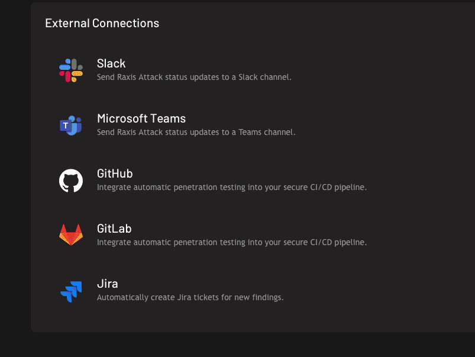Open the Jira connection title
Viewport: 475px width, 357px height.
pos(108,284)
